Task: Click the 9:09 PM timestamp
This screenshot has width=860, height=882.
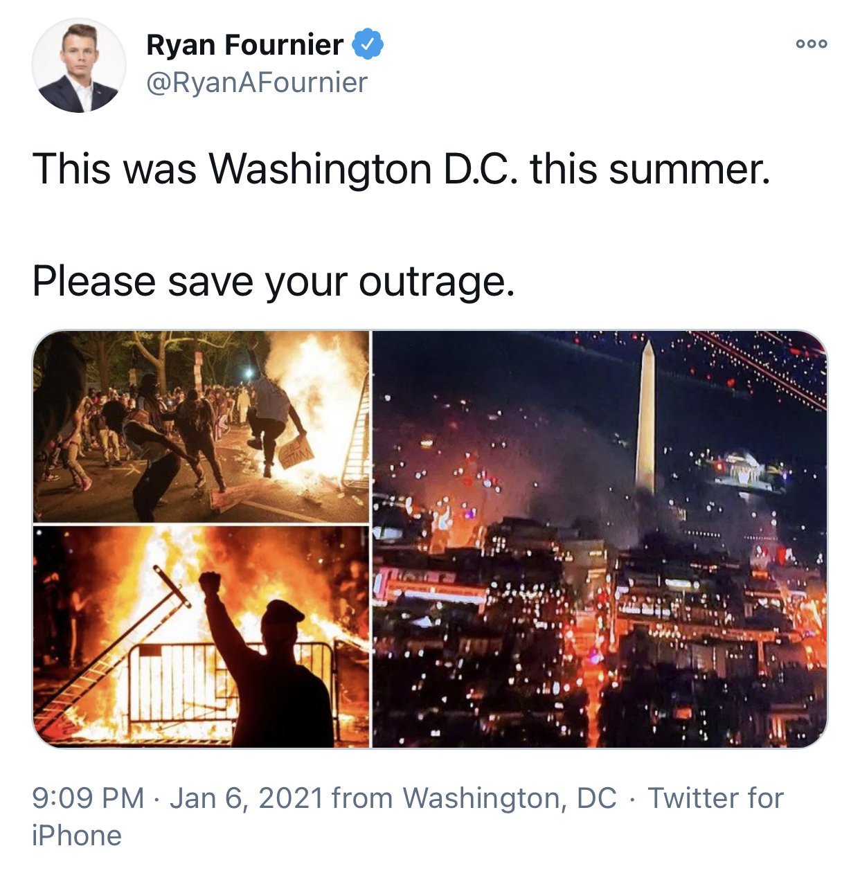Action: (x=88, y=798)
